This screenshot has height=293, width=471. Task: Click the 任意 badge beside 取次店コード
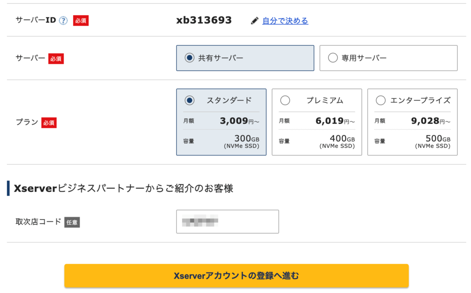[x=72, y=222]
